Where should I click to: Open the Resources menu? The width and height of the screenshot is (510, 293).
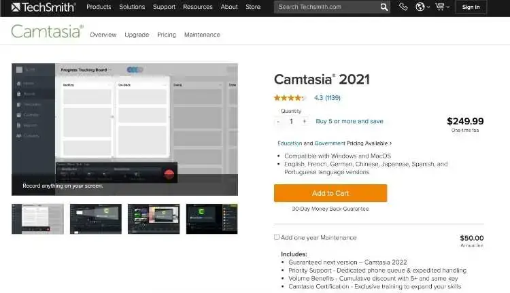[197, 7]
